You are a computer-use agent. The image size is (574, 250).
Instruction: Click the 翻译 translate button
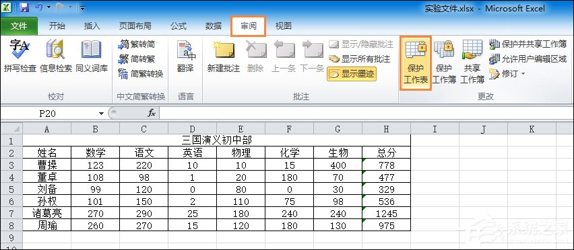(x=185, y=56)
